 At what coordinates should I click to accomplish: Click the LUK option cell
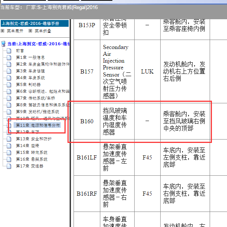click(x=147, y=72)
